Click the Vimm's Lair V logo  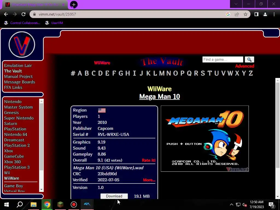pyautogui.click(x=22, y=45)
